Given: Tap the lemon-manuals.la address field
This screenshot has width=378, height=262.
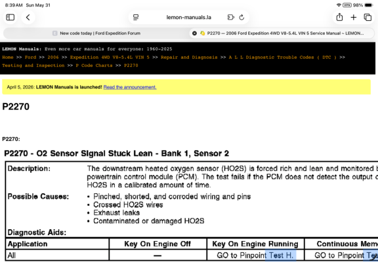Looking at the screenshot, I should [x=189, y=17].
